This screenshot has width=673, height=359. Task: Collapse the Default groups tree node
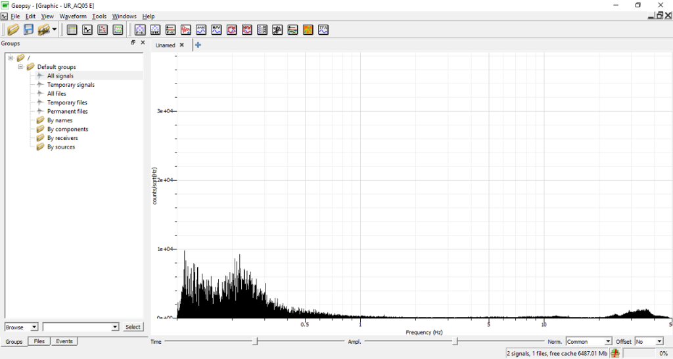[20, 67]
